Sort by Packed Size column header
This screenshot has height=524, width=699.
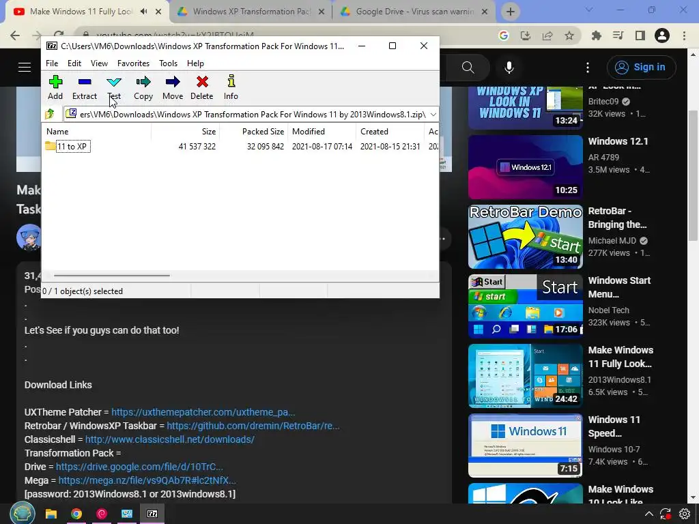click(254, 132)
